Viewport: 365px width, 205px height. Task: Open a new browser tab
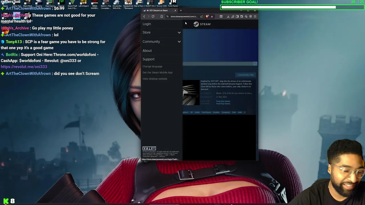[181, 11]
